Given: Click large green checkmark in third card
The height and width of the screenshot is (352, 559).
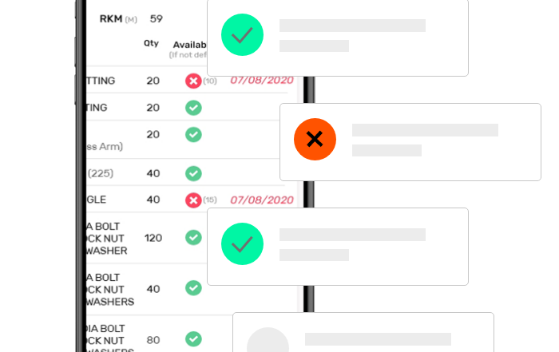Looking at the screenshot, I should (x=242, y=243).
